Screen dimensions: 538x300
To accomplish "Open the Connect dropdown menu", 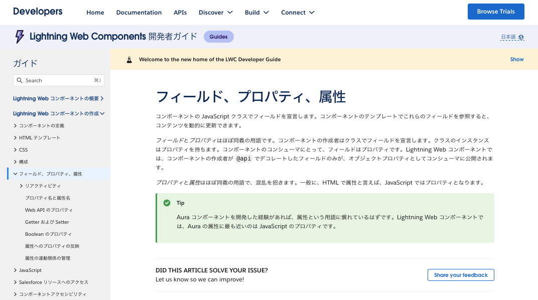I will pos(298,13).
